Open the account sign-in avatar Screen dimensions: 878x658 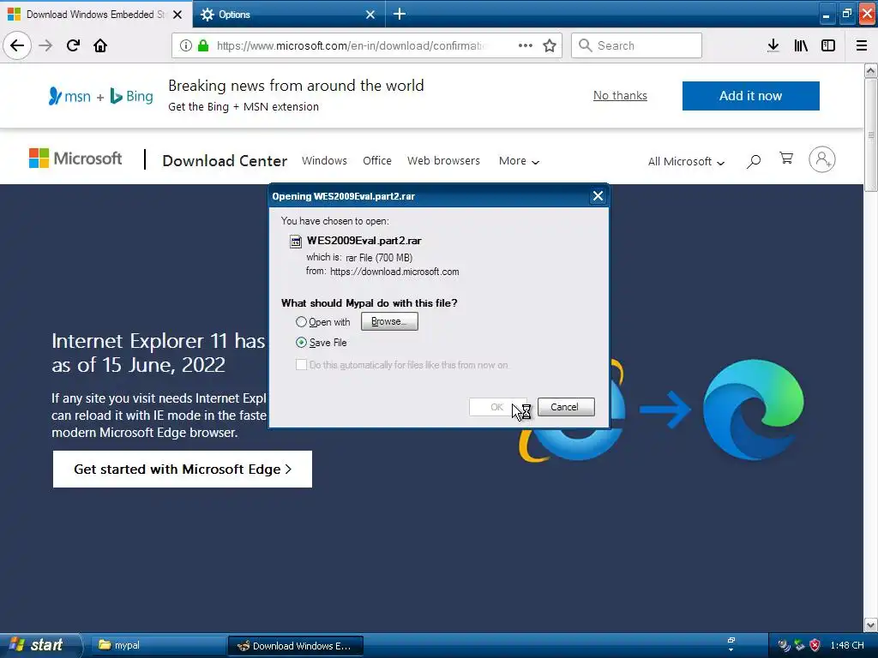(x=822, y=159)
